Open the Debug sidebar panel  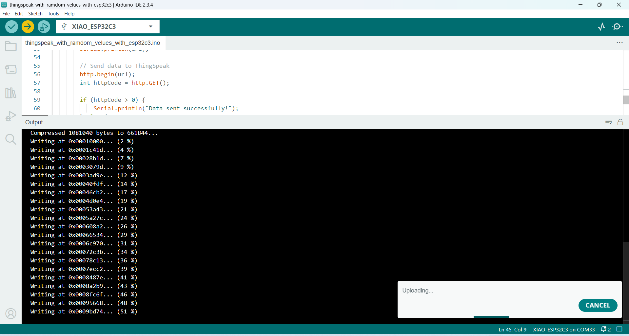point(11,116)
